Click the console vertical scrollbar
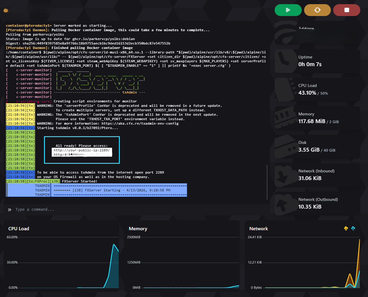Screen dimensions: 368x297 tap(267, 182)
